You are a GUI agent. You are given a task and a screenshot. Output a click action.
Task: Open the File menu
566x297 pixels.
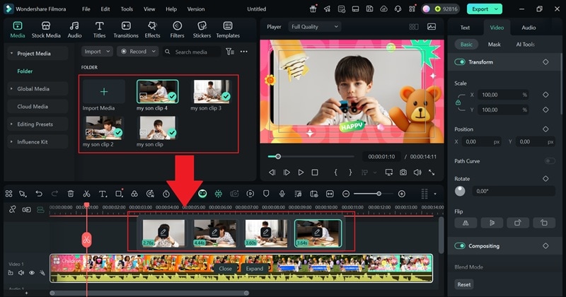point(86,9)
